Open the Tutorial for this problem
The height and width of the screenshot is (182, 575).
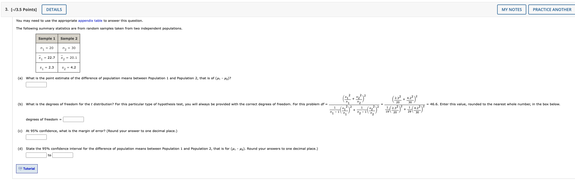[27, 168]
